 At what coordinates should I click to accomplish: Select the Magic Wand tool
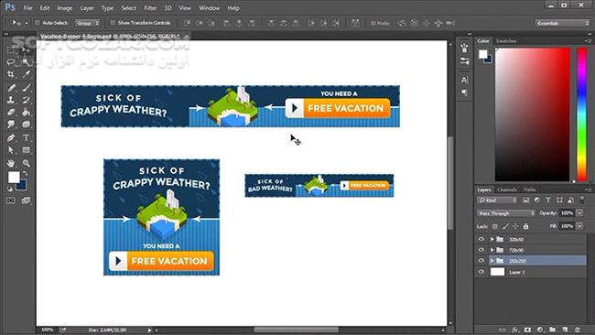click(x=27, y=62)
